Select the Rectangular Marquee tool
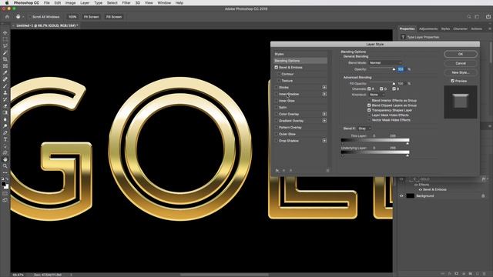The height and width of the screenshot is (277, 493). pyautogui.click(x=5, y=39)
